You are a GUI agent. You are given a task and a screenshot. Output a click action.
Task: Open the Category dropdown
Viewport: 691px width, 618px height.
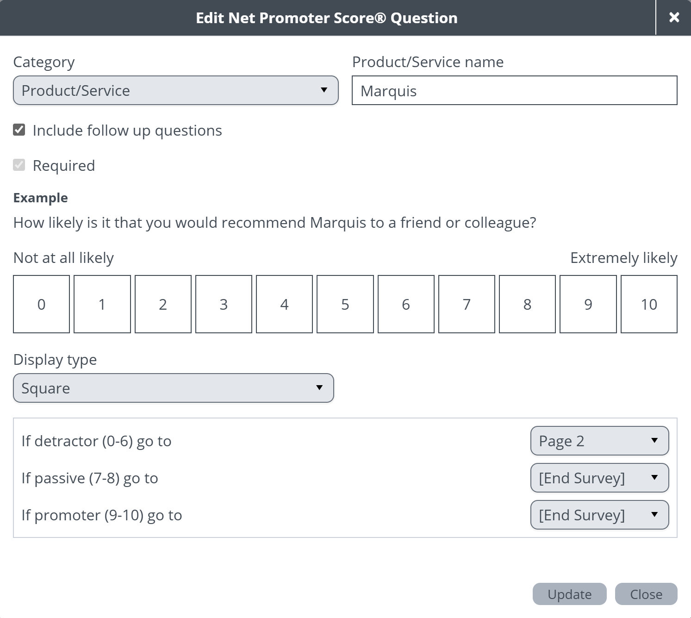coord(176,90)
